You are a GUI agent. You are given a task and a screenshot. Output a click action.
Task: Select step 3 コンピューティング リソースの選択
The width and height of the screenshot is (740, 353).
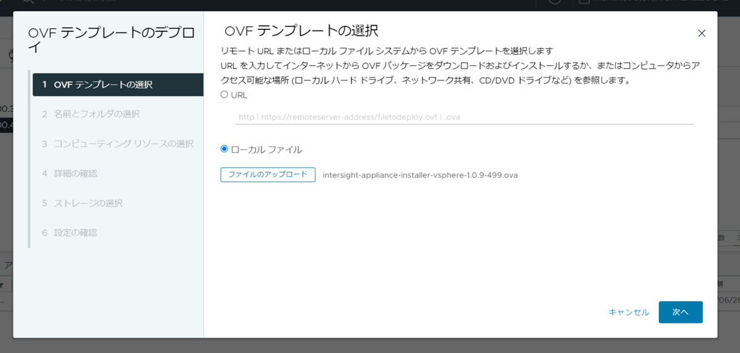[118, 144]
